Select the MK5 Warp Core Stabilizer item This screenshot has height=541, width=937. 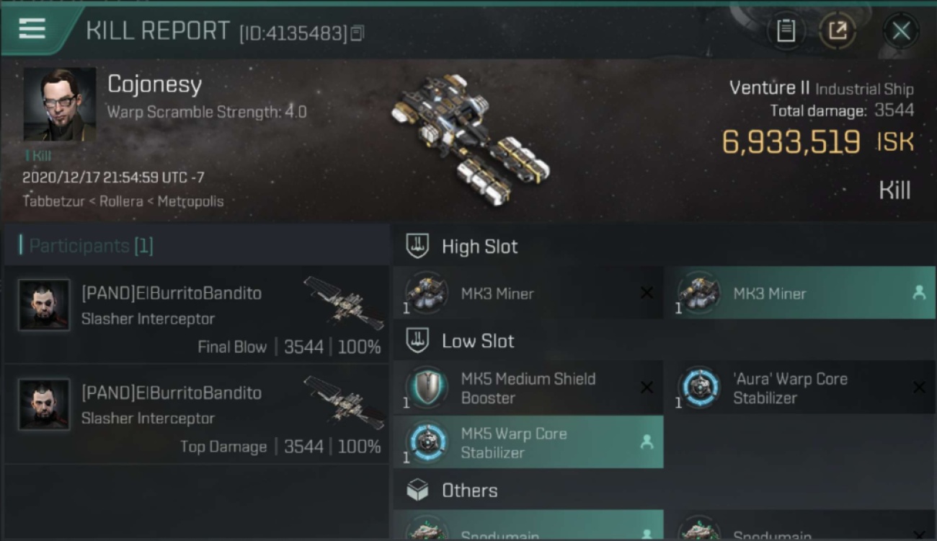pyautogui.click(x=528, y=442)
